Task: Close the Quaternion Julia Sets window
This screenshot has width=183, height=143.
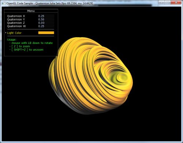Action: [x=176, y=3]
